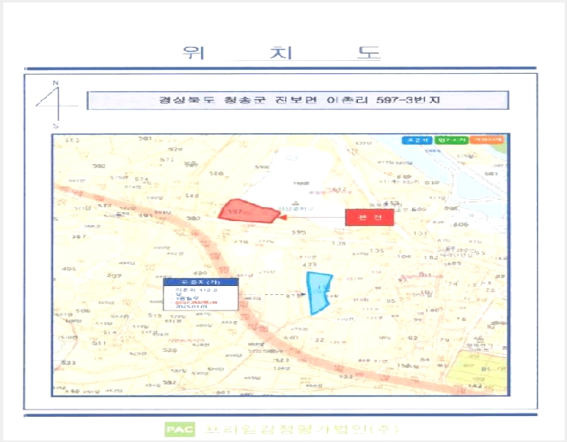This screenshot has width=567, height=442.
Task: Click parcel number 526 on map
Action: click(169, 350)
